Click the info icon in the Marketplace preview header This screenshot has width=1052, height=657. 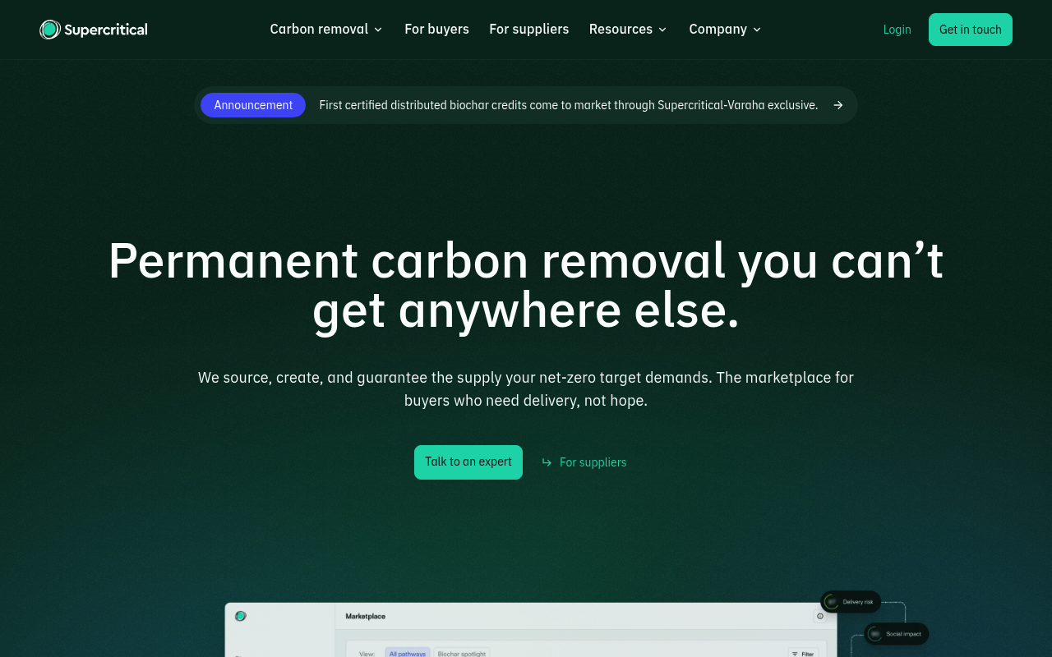[x=819, y=616]
